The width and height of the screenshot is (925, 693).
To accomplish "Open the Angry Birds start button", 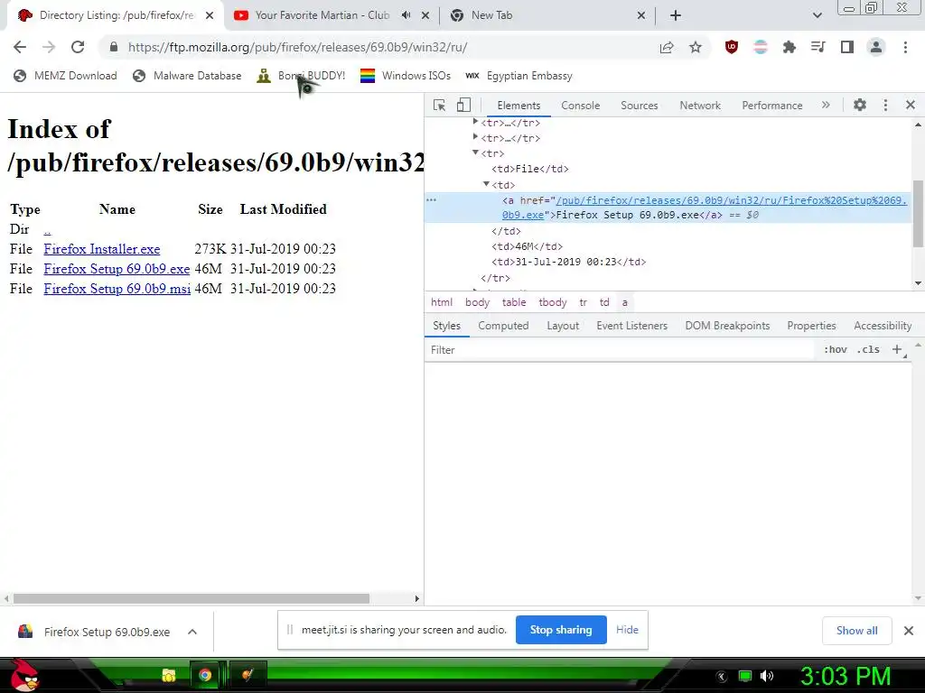I will point(23,675).
